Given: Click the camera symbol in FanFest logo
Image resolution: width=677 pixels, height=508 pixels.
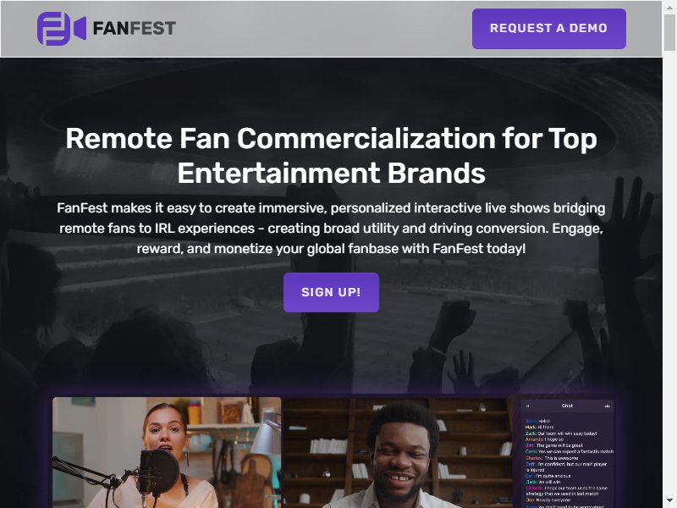Looking at the screenshot, I should coord(80,29).
